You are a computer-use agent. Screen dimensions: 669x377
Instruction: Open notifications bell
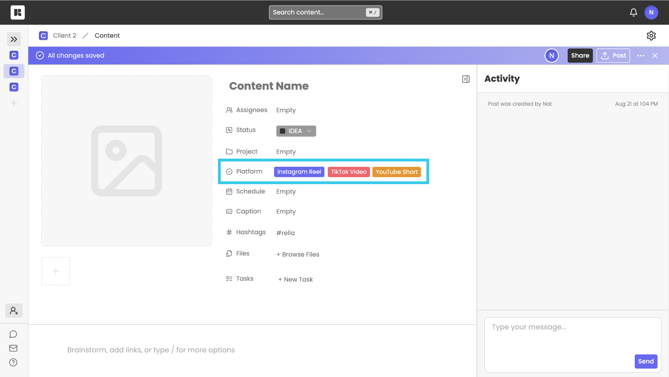(x=633, y=12)
